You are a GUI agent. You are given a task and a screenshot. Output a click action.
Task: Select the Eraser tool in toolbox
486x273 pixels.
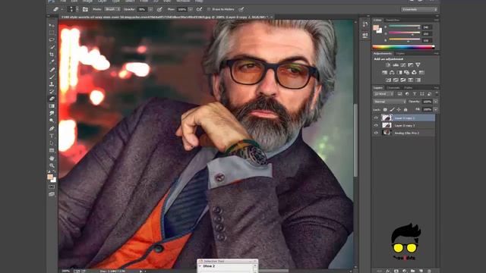[x=52, y=99]
